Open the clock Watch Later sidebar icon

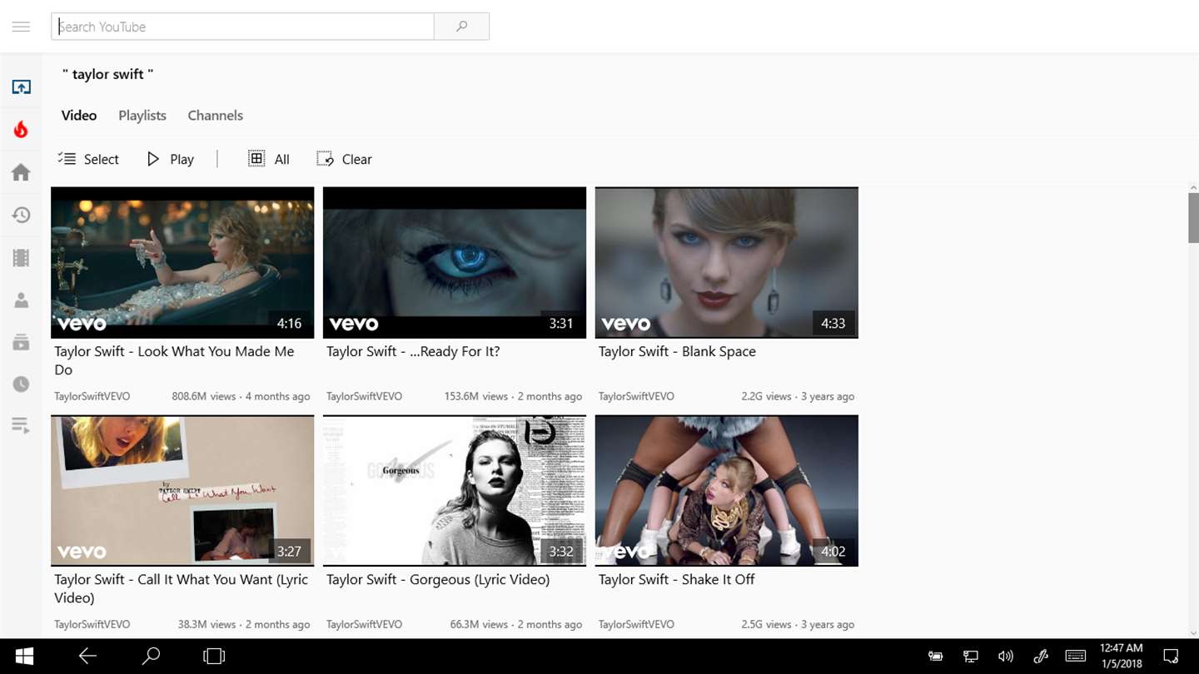pos(21,384)
